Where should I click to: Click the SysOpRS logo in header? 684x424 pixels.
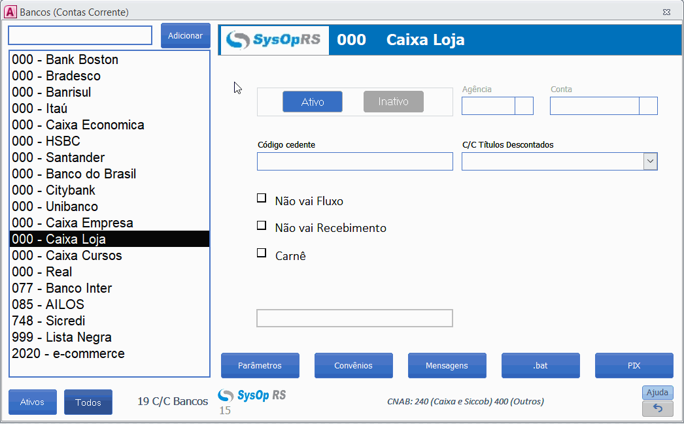coord(275,40)
